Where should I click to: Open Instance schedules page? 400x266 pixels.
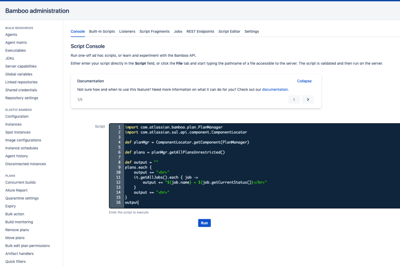pos(22,148)
